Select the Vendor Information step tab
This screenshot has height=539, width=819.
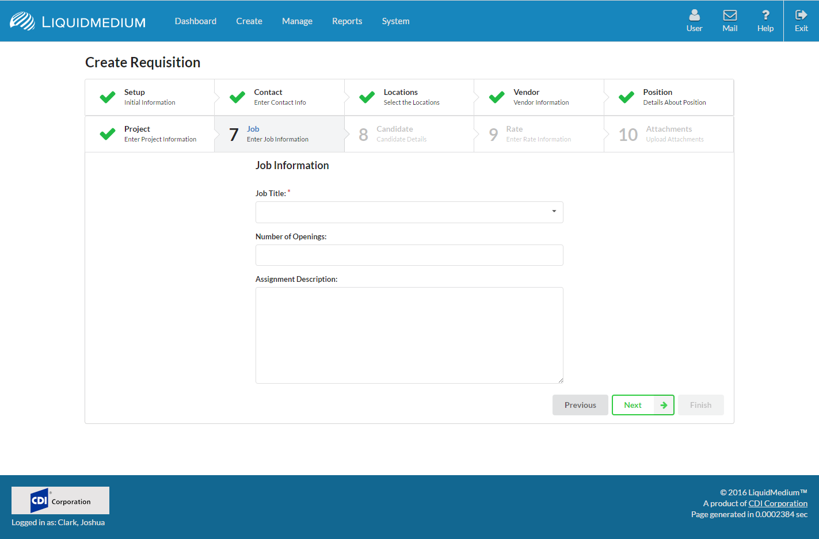pyautogui.click(x=539, y=97)
